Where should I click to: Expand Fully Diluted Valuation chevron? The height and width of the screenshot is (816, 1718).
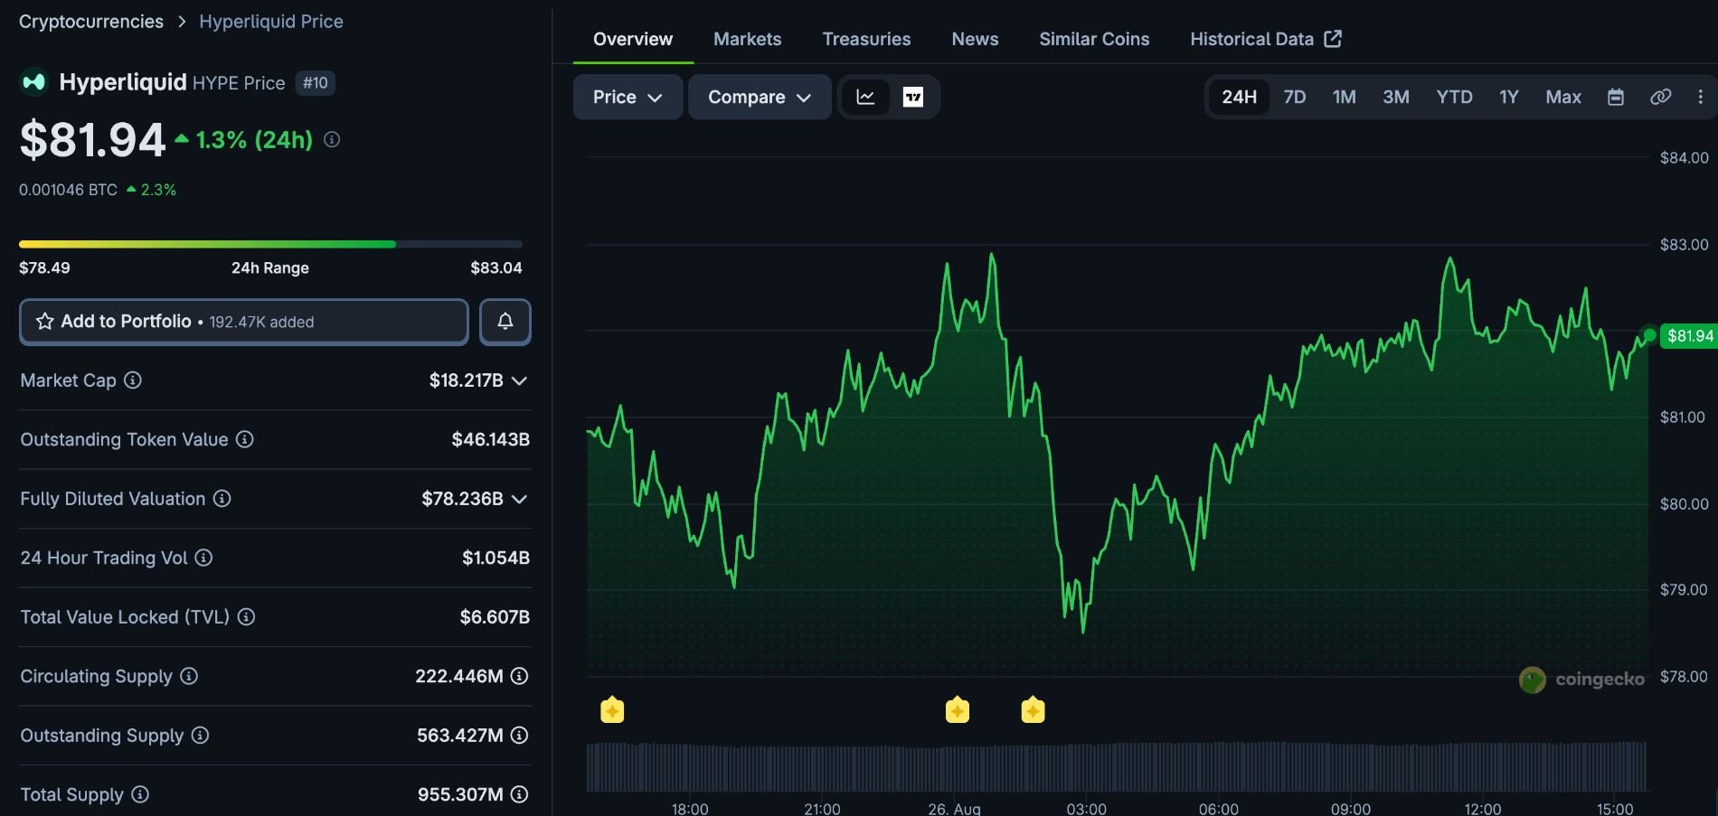coord(519,499)
